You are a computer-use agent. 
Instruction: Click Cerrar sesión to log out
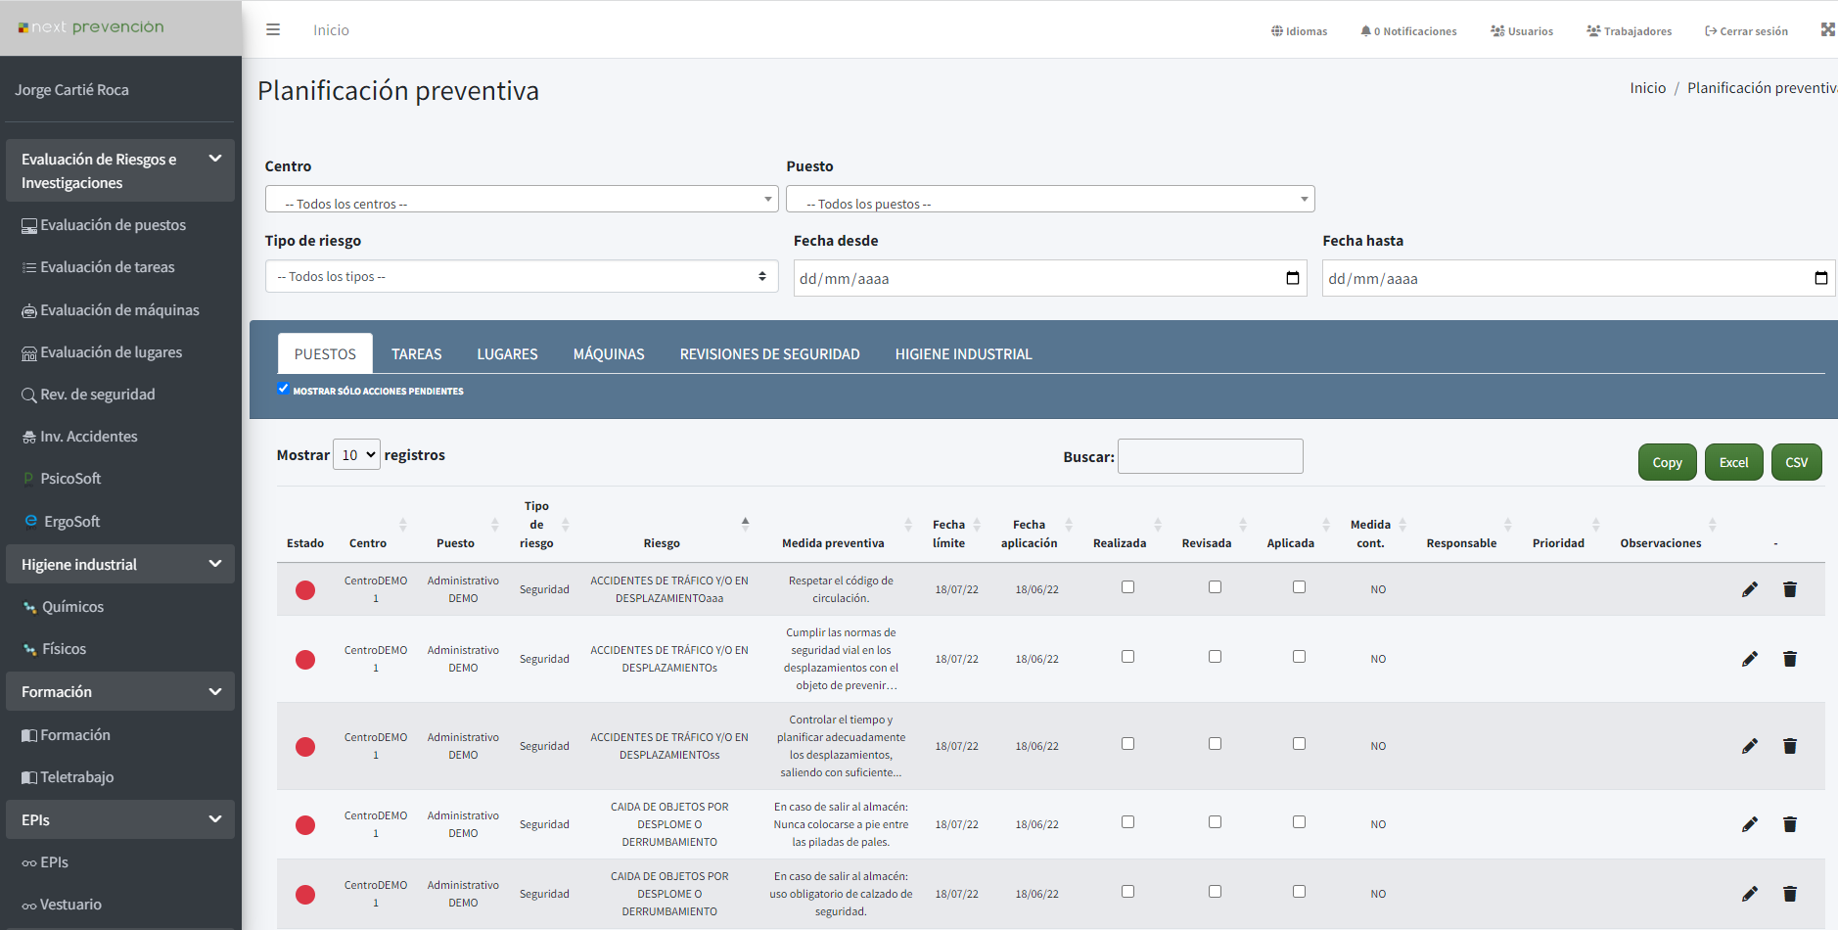[1746, 31]
